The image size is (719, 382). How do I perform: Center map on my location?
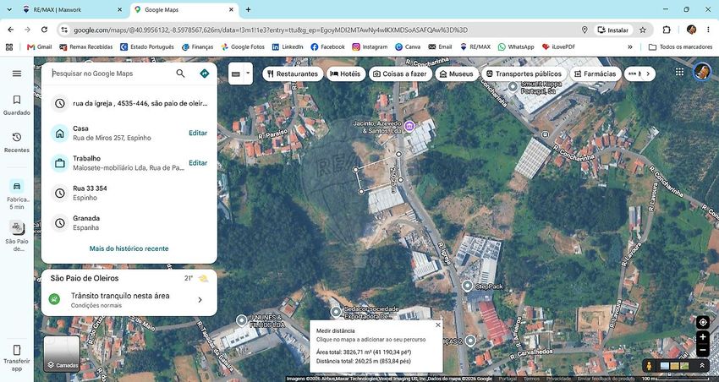(x=702, y=322)
